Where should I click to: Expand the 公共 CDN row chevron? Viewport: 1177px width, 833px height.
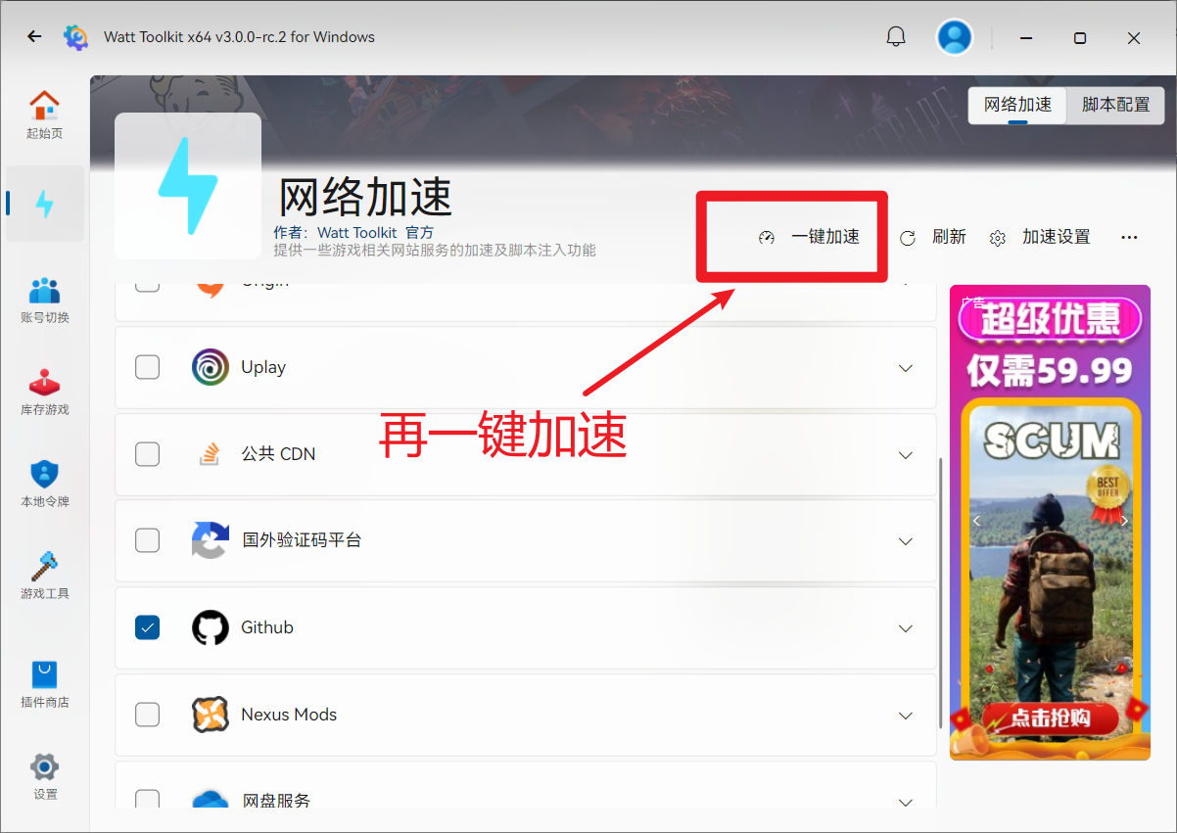pos(906,455)
